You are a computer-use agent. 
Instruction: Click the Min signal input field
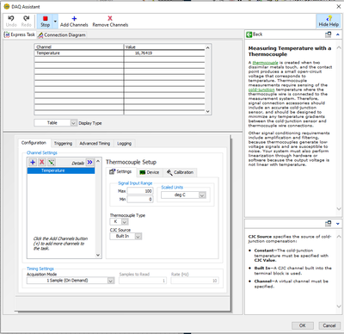[x=140, y=199]
